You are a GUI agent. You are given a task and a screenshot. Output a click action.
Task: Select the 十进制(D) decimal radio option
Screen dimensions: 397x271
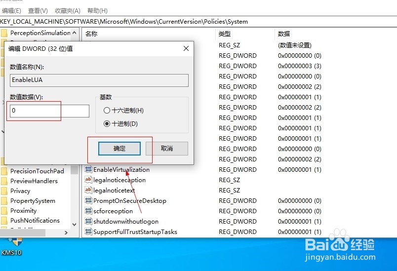tap(120, 124)
